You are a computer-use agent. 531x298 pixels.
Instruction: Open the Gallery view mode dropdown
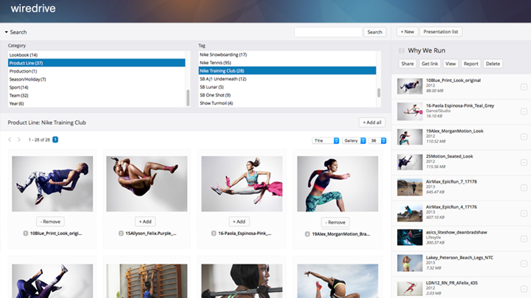tap(354, 141)
